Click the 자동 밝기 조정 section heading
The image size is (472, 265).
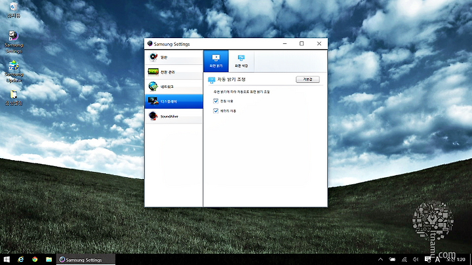[231, 79]
